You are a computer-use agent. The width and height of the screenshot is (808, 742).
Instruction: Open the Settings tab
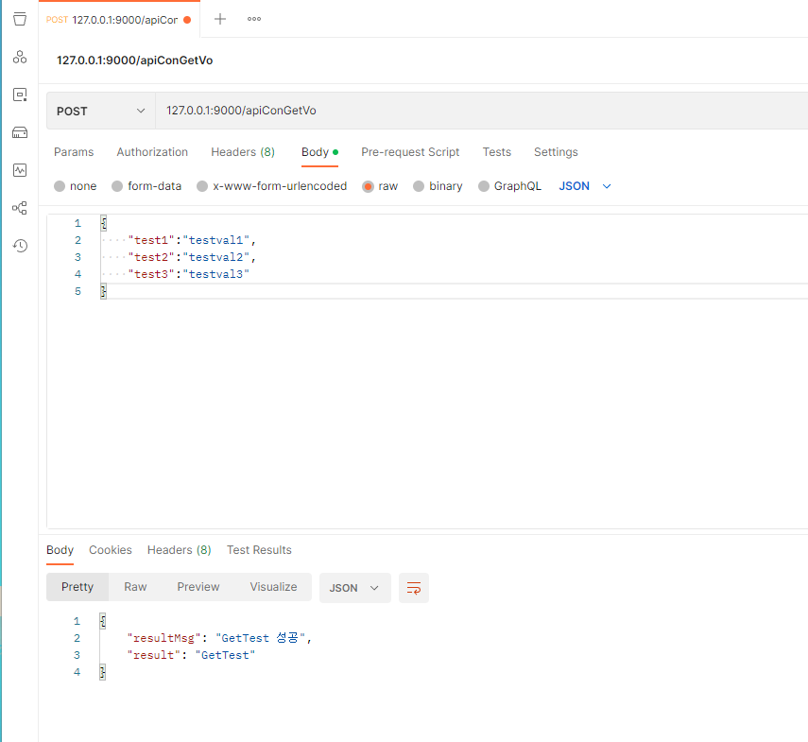point(556,152)
